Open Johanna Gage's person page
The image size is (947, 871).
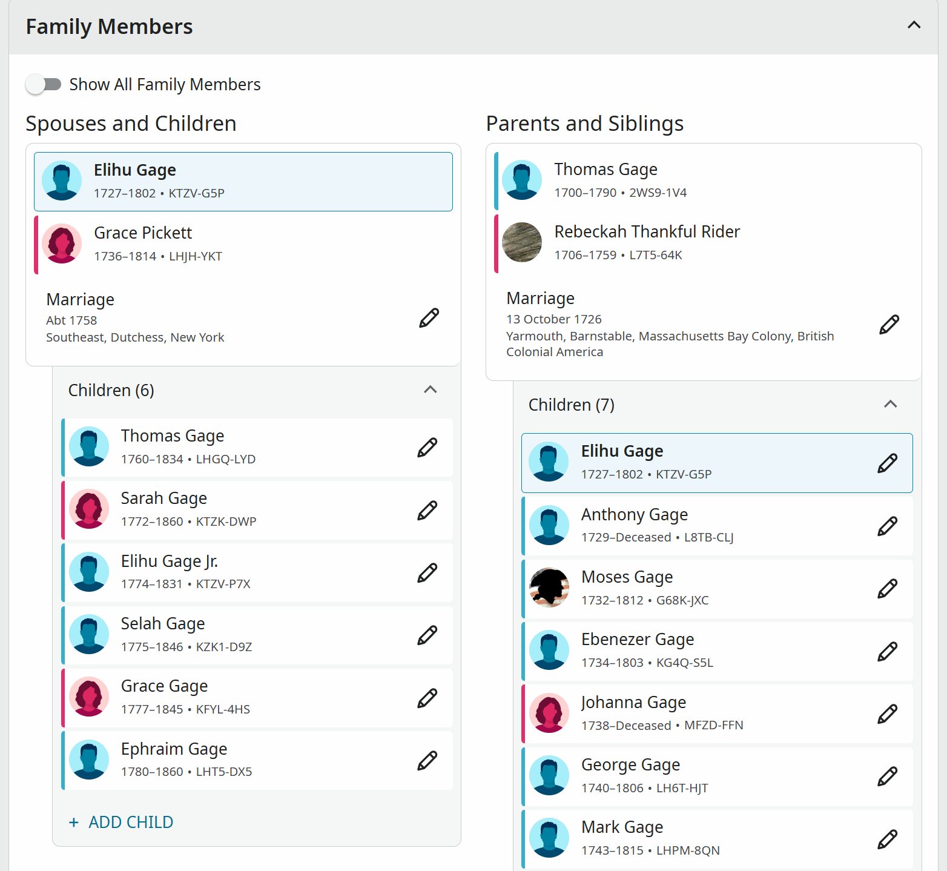tap(633, 702)
